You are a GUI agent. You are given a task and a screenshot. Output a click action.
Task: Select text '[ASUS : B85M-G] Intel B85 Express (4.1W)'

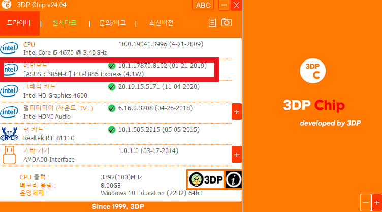pos(83,74)
